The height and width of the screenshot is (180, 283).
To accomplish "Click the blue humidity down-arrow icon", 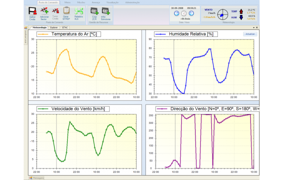I will [x=241, y=17].
